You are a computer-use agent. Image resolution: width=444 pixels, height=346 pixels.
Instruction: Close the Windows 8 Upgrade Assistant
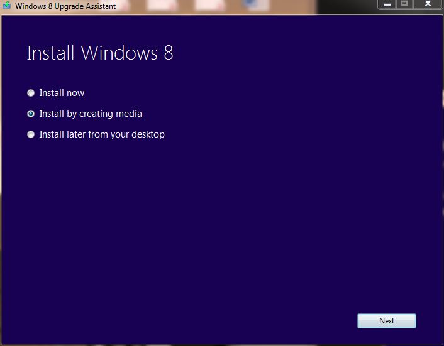point(428,4)
